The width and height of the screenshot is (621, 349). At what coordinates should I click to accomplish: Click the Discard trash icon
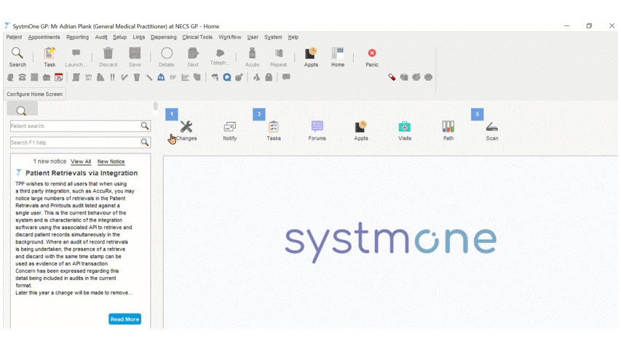click(x=108, y=57)
